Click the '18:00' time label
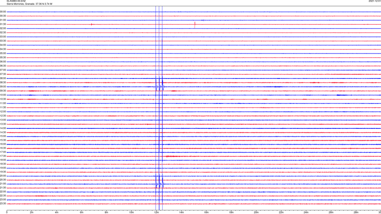The width and height of the screenshot is (381, 214). pyautogui.click(x=3, y=160)
